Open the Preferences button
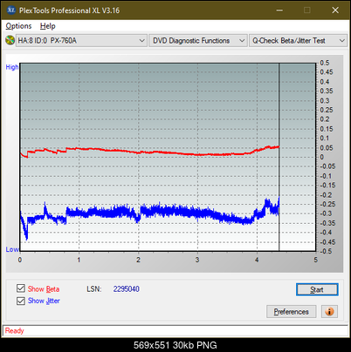This screenshot has height=352, width=351. (x=291, y=312)
